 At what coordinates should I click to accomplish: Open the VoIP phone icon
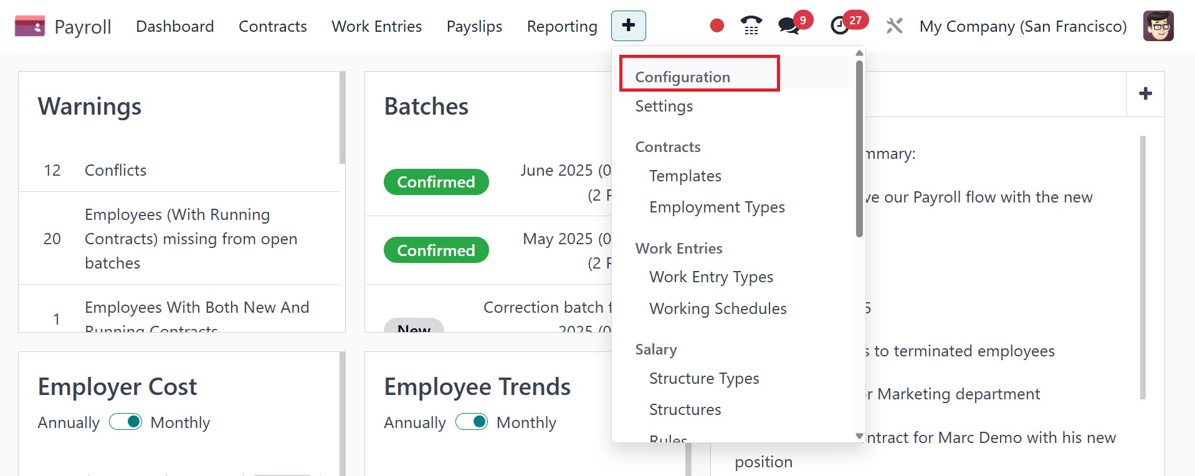pyautogui.click(x=751, y=26)
